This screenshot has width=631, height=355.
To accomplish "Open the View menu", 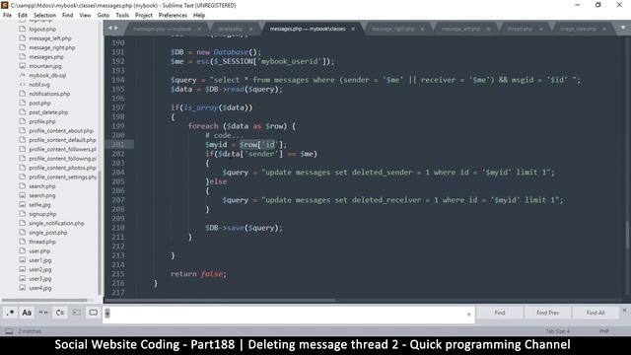I will click(x=85, y=16).
